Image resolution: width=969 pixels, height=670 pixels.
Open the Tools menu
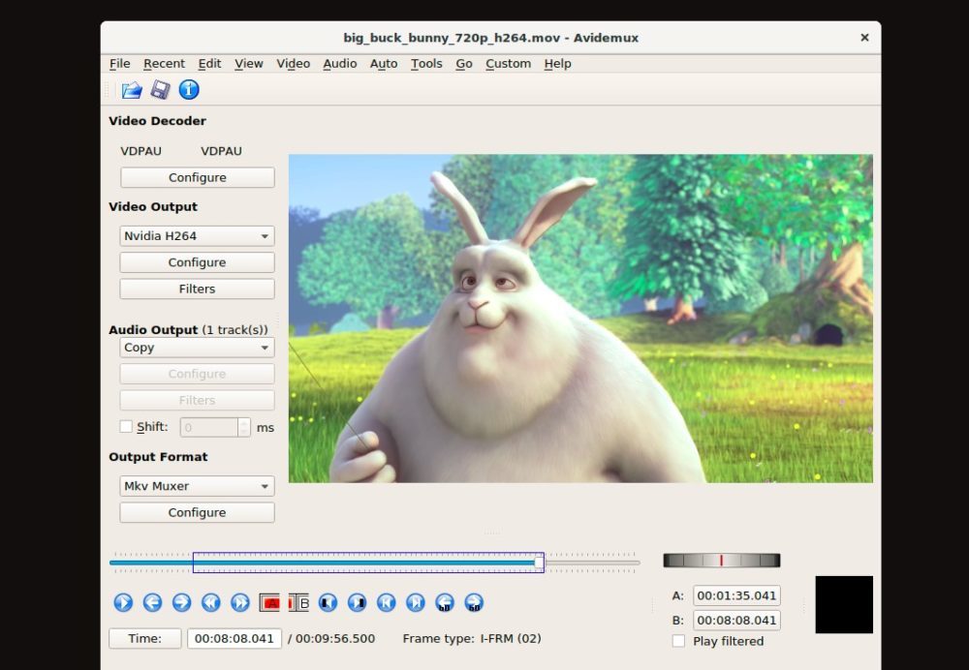pyautogui.click(x=426, y=64)
